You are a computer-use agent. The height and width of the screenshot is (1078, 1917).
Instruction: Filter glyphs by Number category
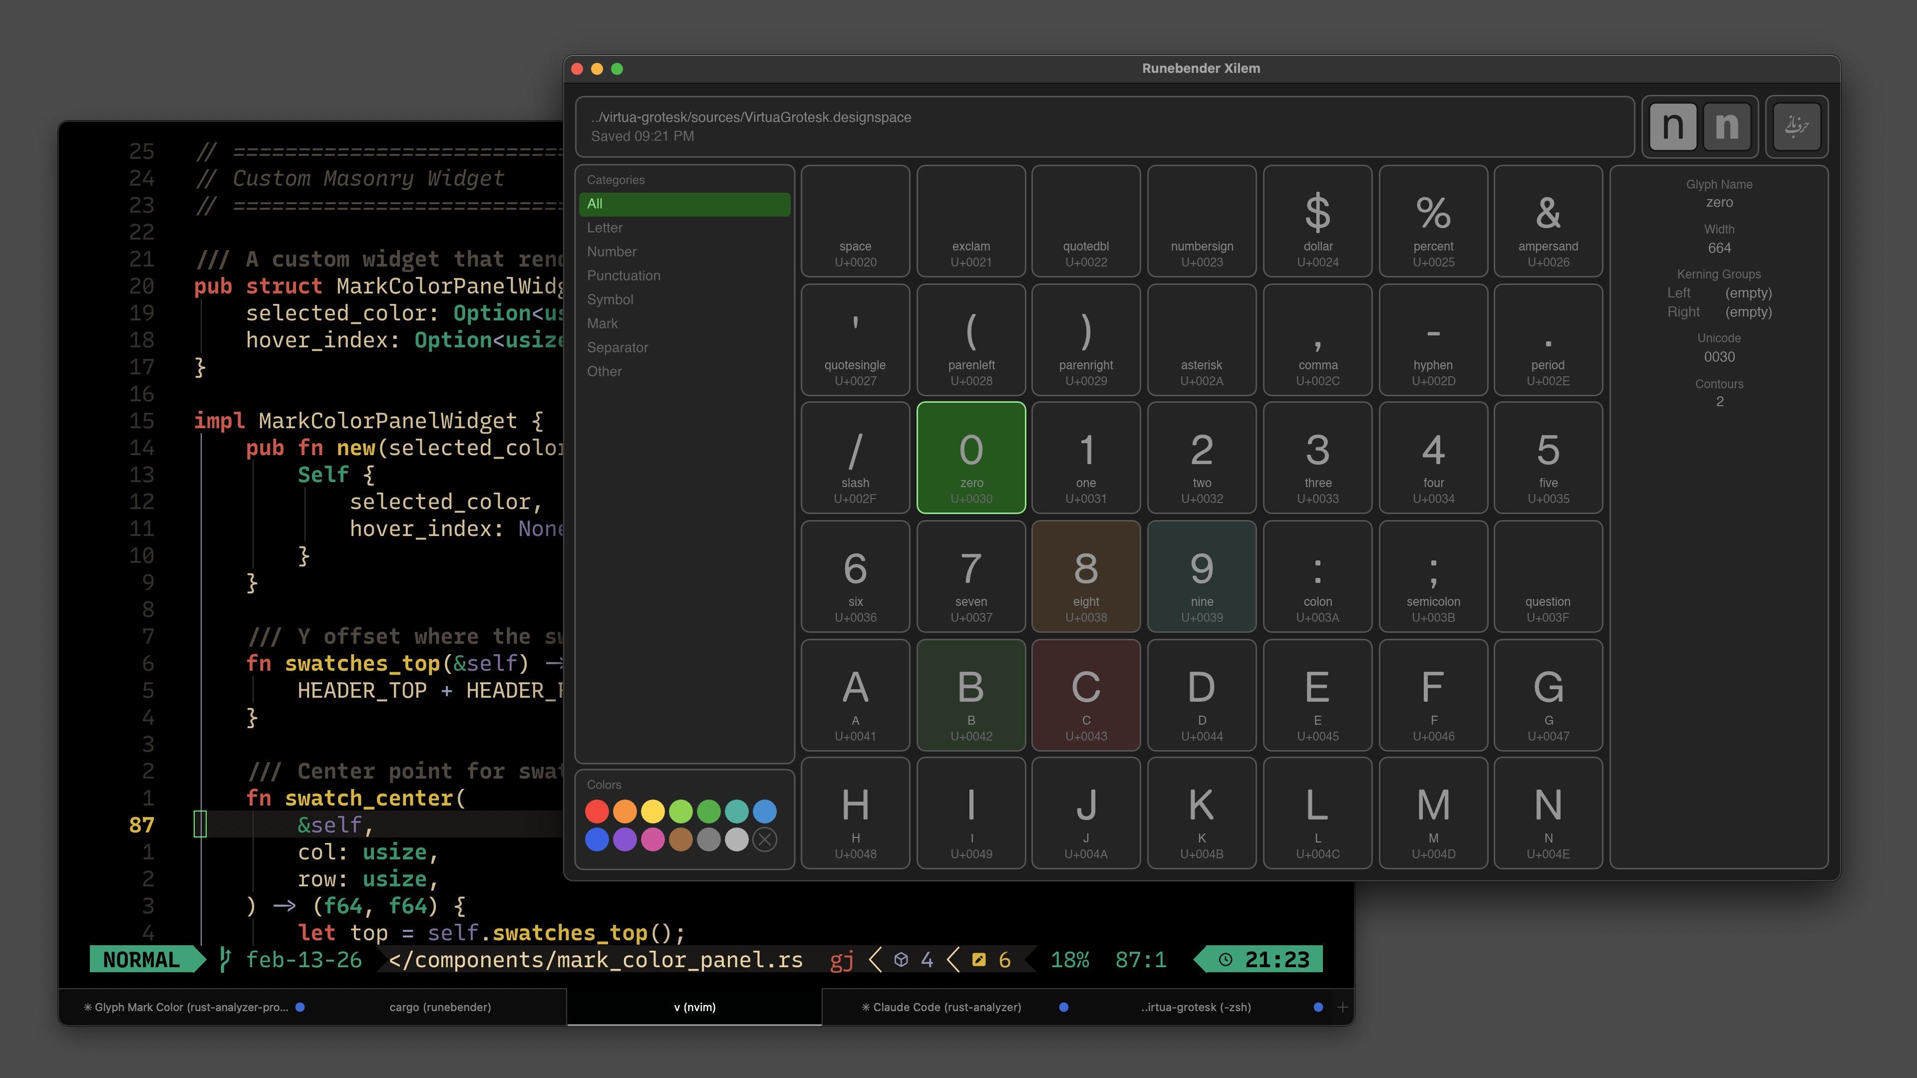[612, 252]
